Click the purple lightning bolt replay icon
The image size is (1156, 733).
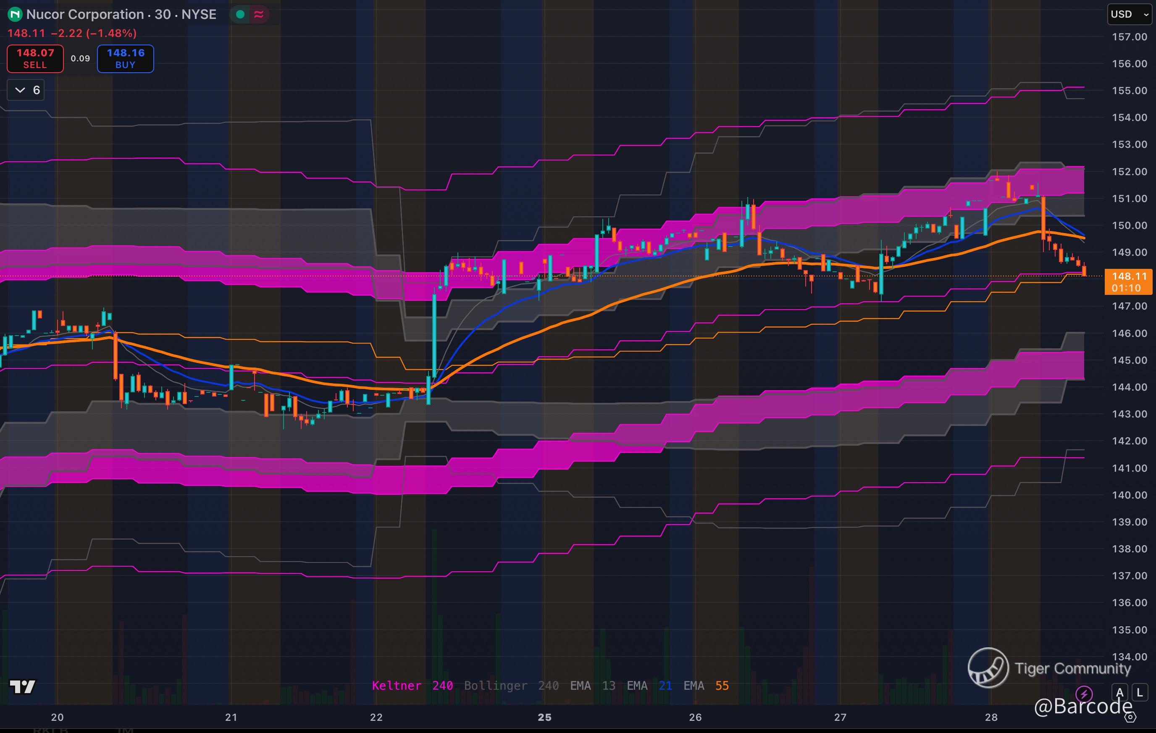[x=1084, y=694]
